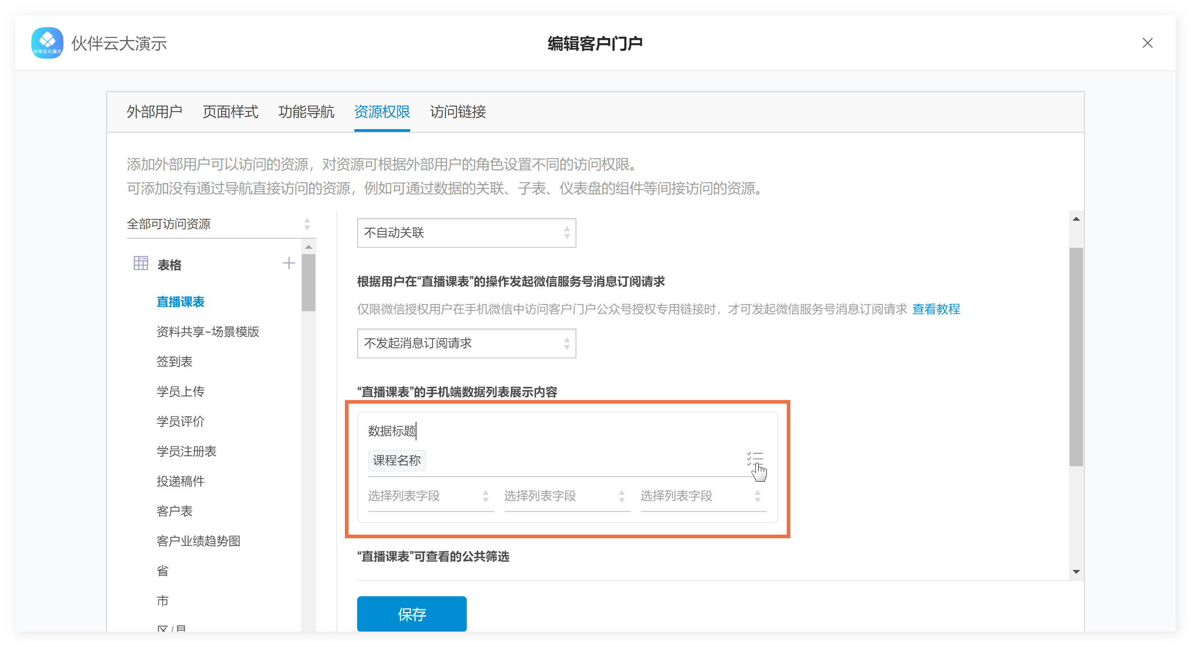Click the 保存 button
This screenshot has width=1191, height=647.
(412, 614)
